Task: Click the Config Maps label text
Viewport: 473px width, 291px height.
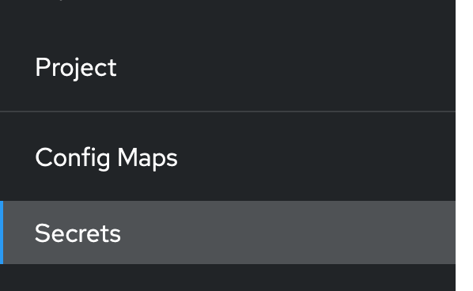Action: coord(106,157)
